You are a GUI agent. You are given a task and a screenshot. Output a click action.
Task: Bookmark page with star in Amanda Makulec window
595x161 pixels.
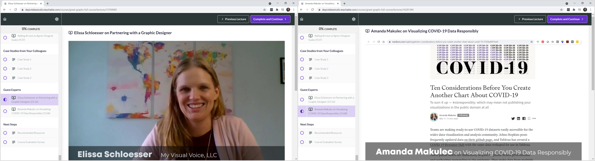pos(561,10)
